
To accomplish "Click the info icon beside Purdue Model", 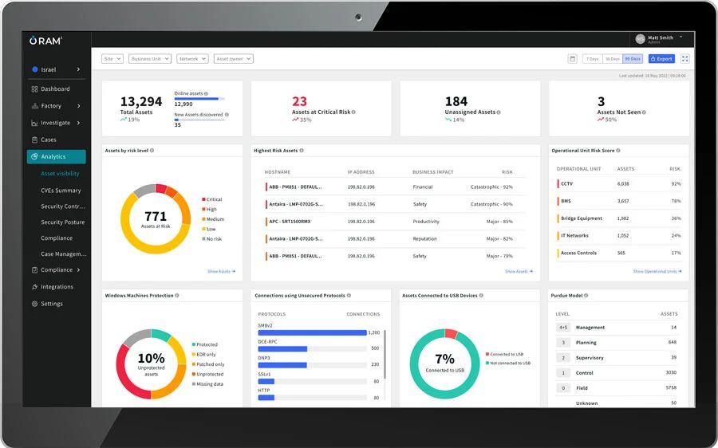I will [586, 296].
